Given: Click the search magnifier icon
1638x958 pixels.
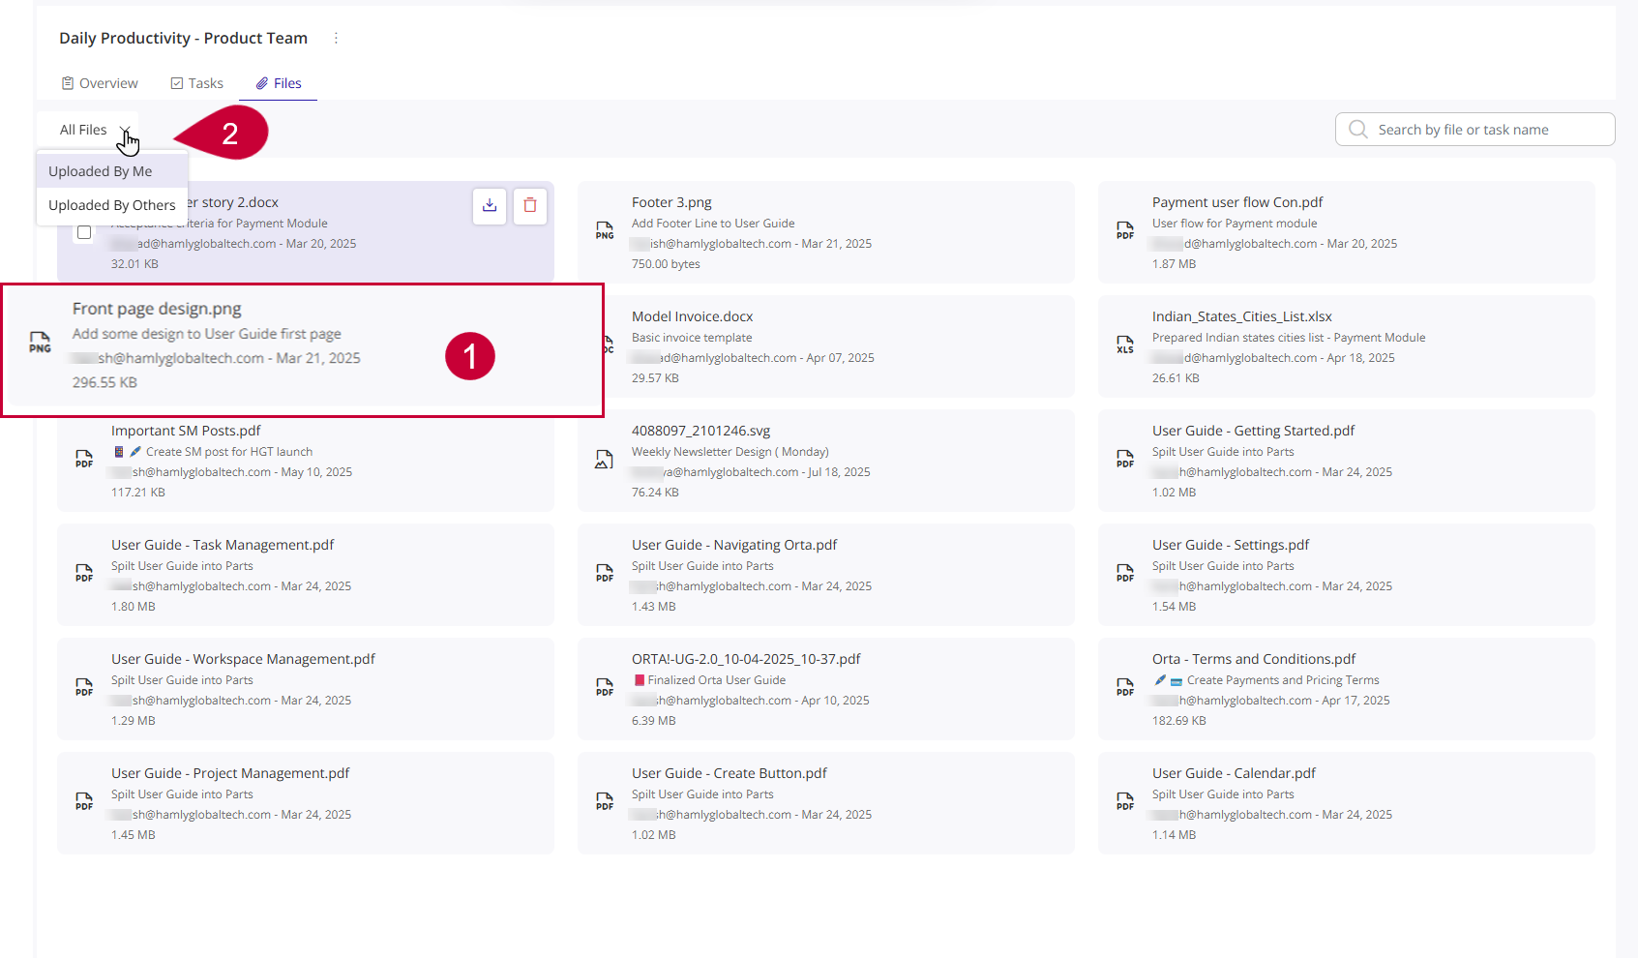Looking at the screenshot, I should [x=1358, y=130].
